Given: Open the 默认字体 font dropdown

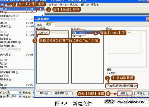Looking at the screenshot, I should (20, 96).
